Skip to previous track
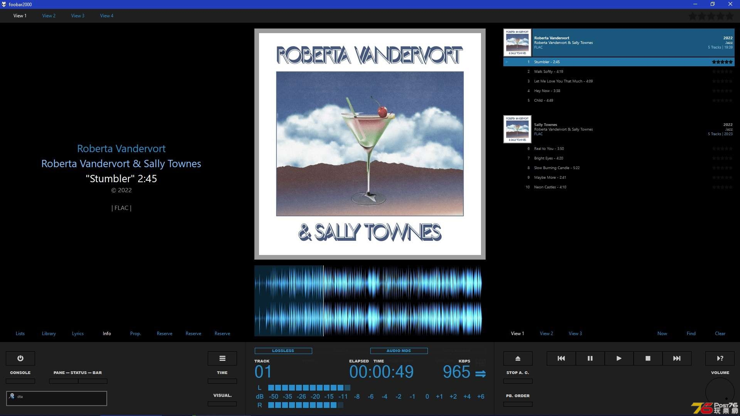This screenshot has width=740, height=416. pyautogui.click(x=561, y=358)
